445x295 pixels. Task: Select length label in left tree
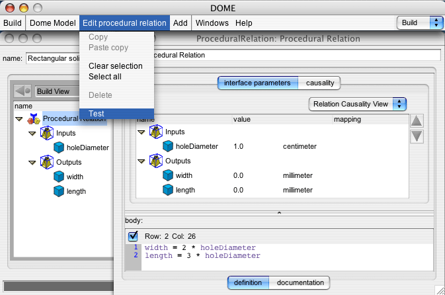click(x=76, y=191)
